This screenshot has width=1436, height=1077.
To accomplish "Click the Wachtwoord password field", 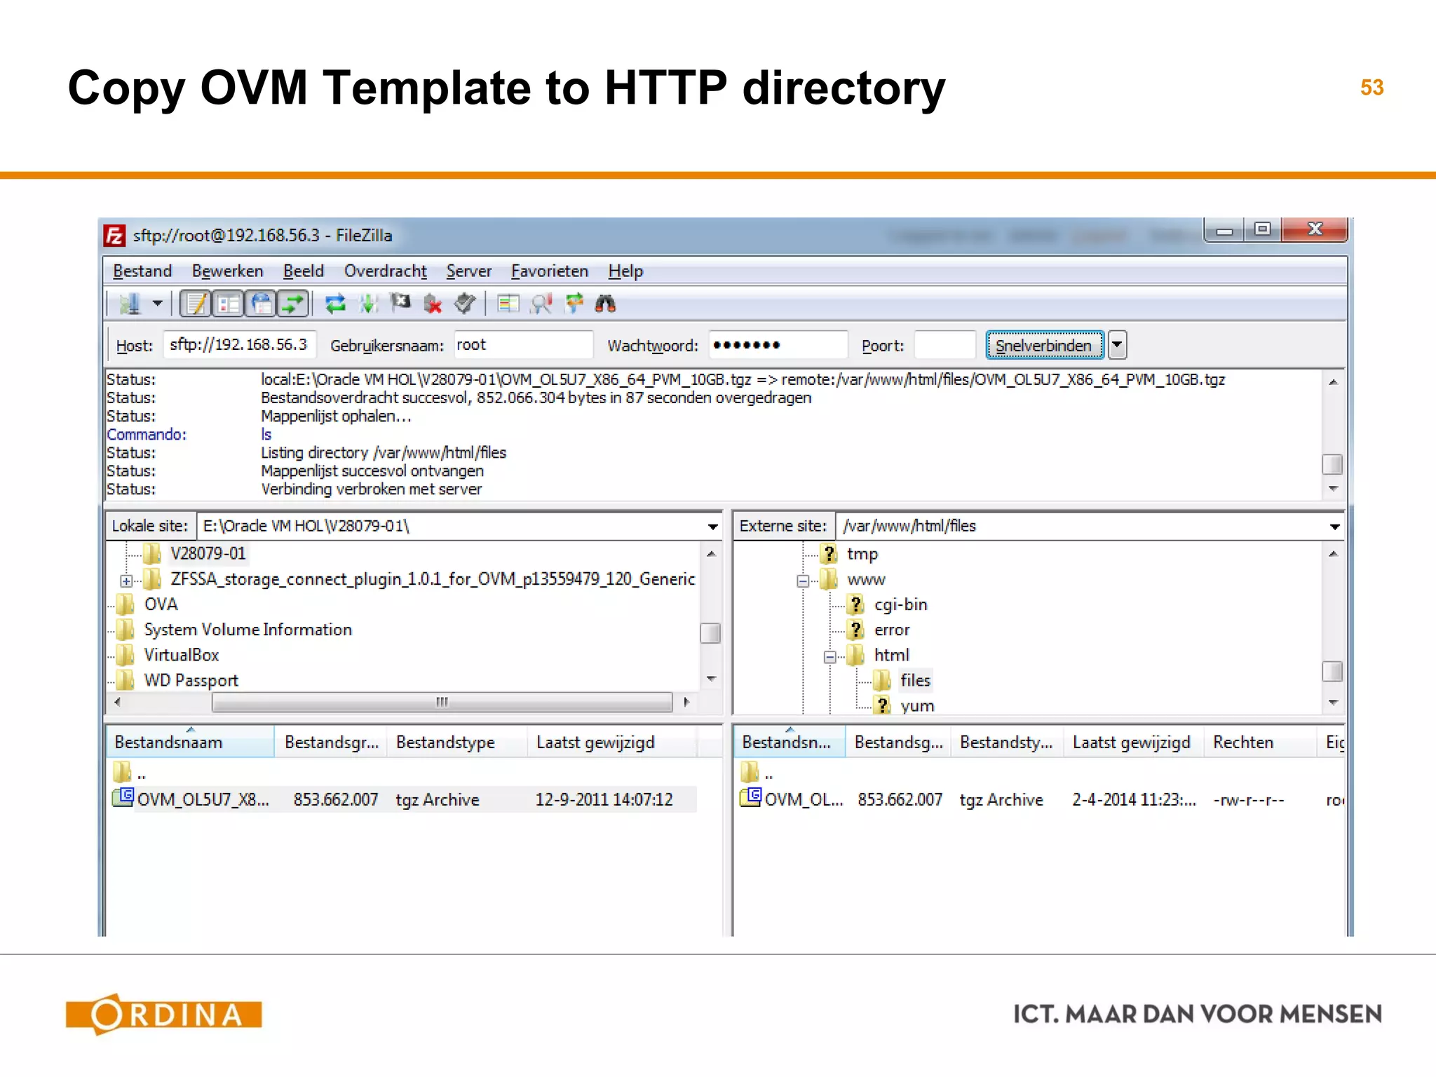I will pos(778,345).
